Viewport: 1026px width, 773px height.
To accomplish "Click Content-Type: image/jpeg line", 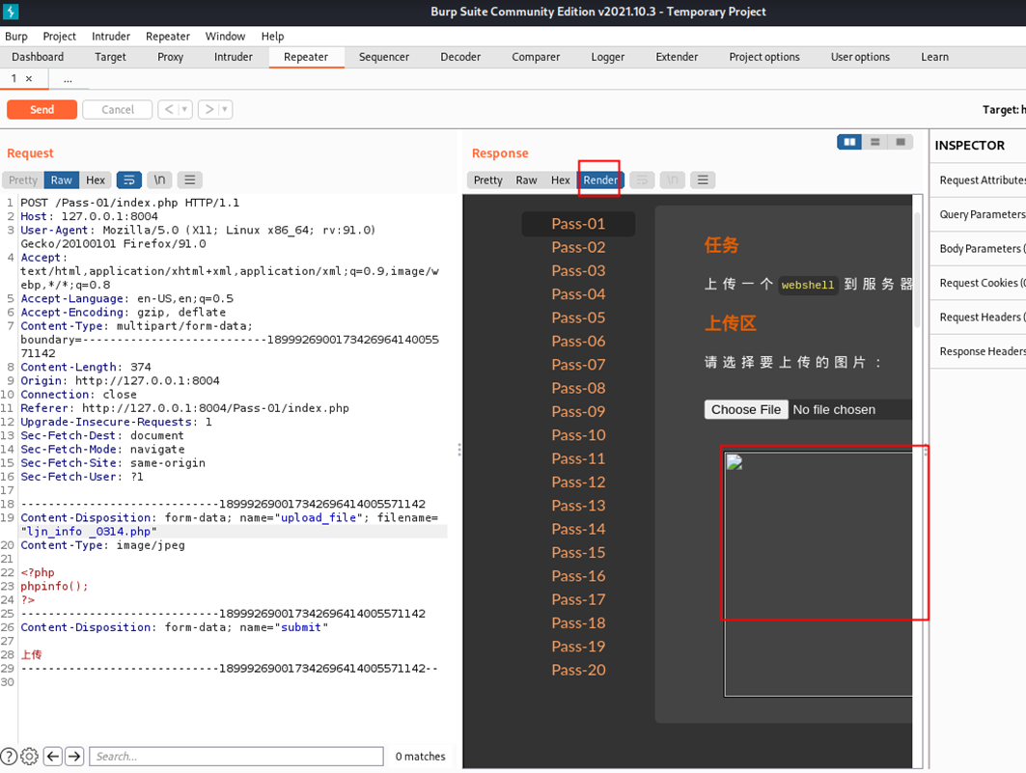I will pos(102,544).
